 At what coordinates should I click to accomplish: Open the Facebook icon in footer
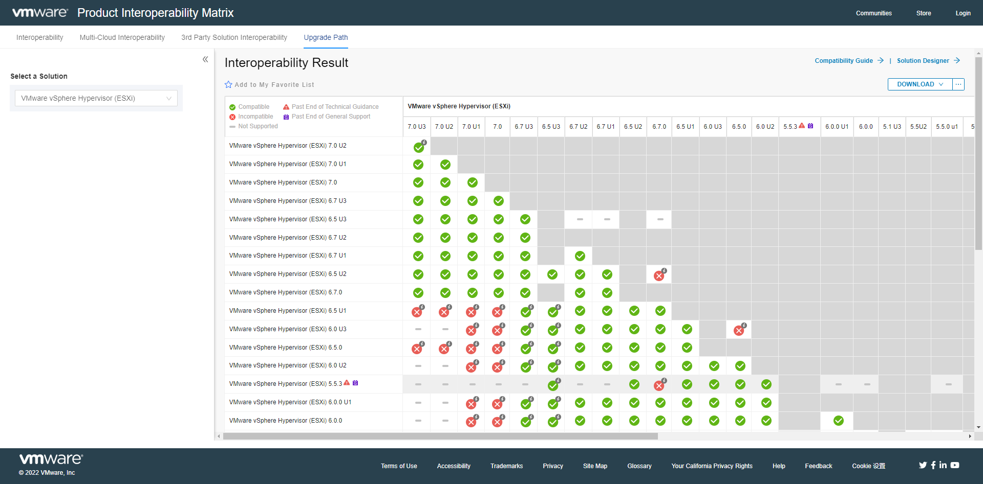[x=933, y=465]
